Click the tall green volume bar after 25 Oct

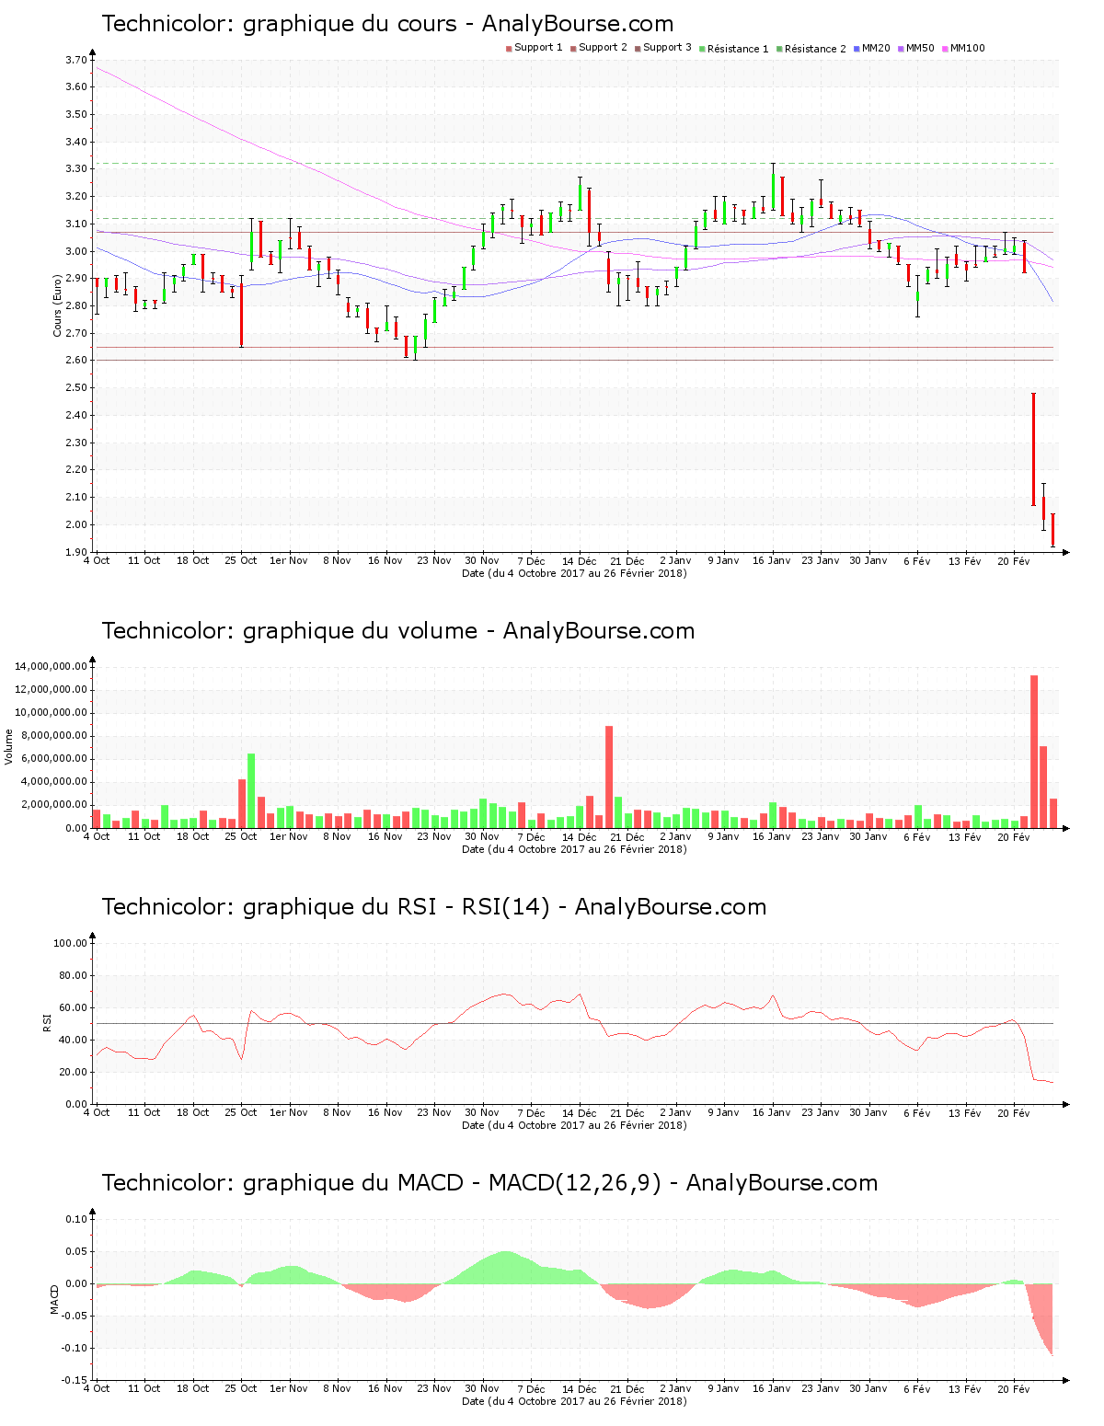click(x=251, y=791)
